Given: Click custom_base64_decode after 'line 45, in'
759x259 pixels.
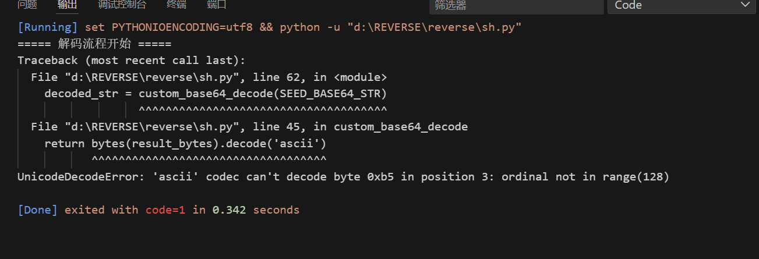Looking at the screenshot, I should [x=400, y=127].
